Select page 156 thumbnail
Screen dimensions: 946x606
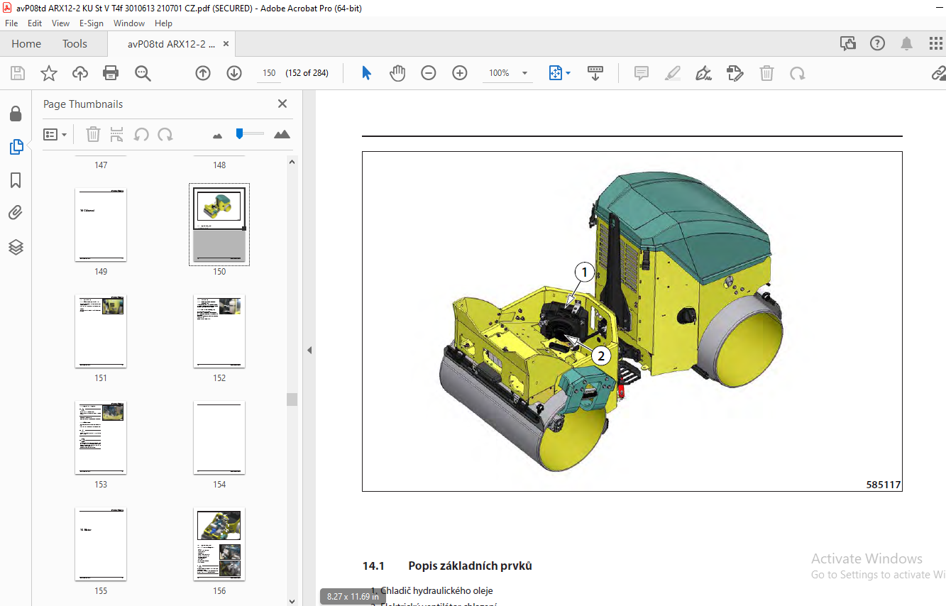pyautogui.click(x=219, y=544)
